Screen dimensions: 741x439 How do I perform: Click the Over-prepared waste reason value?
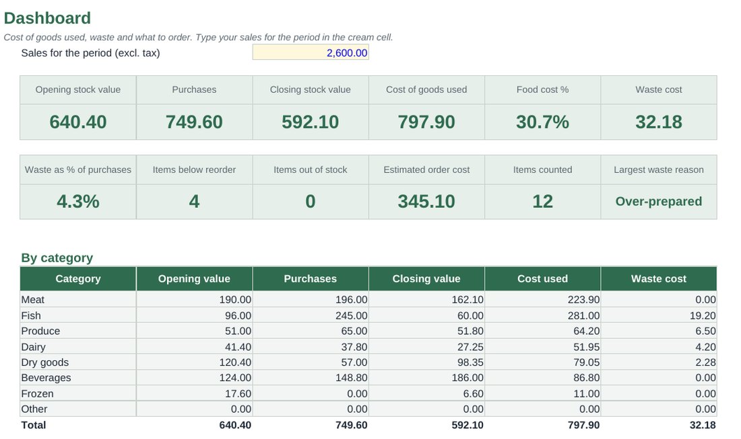(x=659, y=202)
